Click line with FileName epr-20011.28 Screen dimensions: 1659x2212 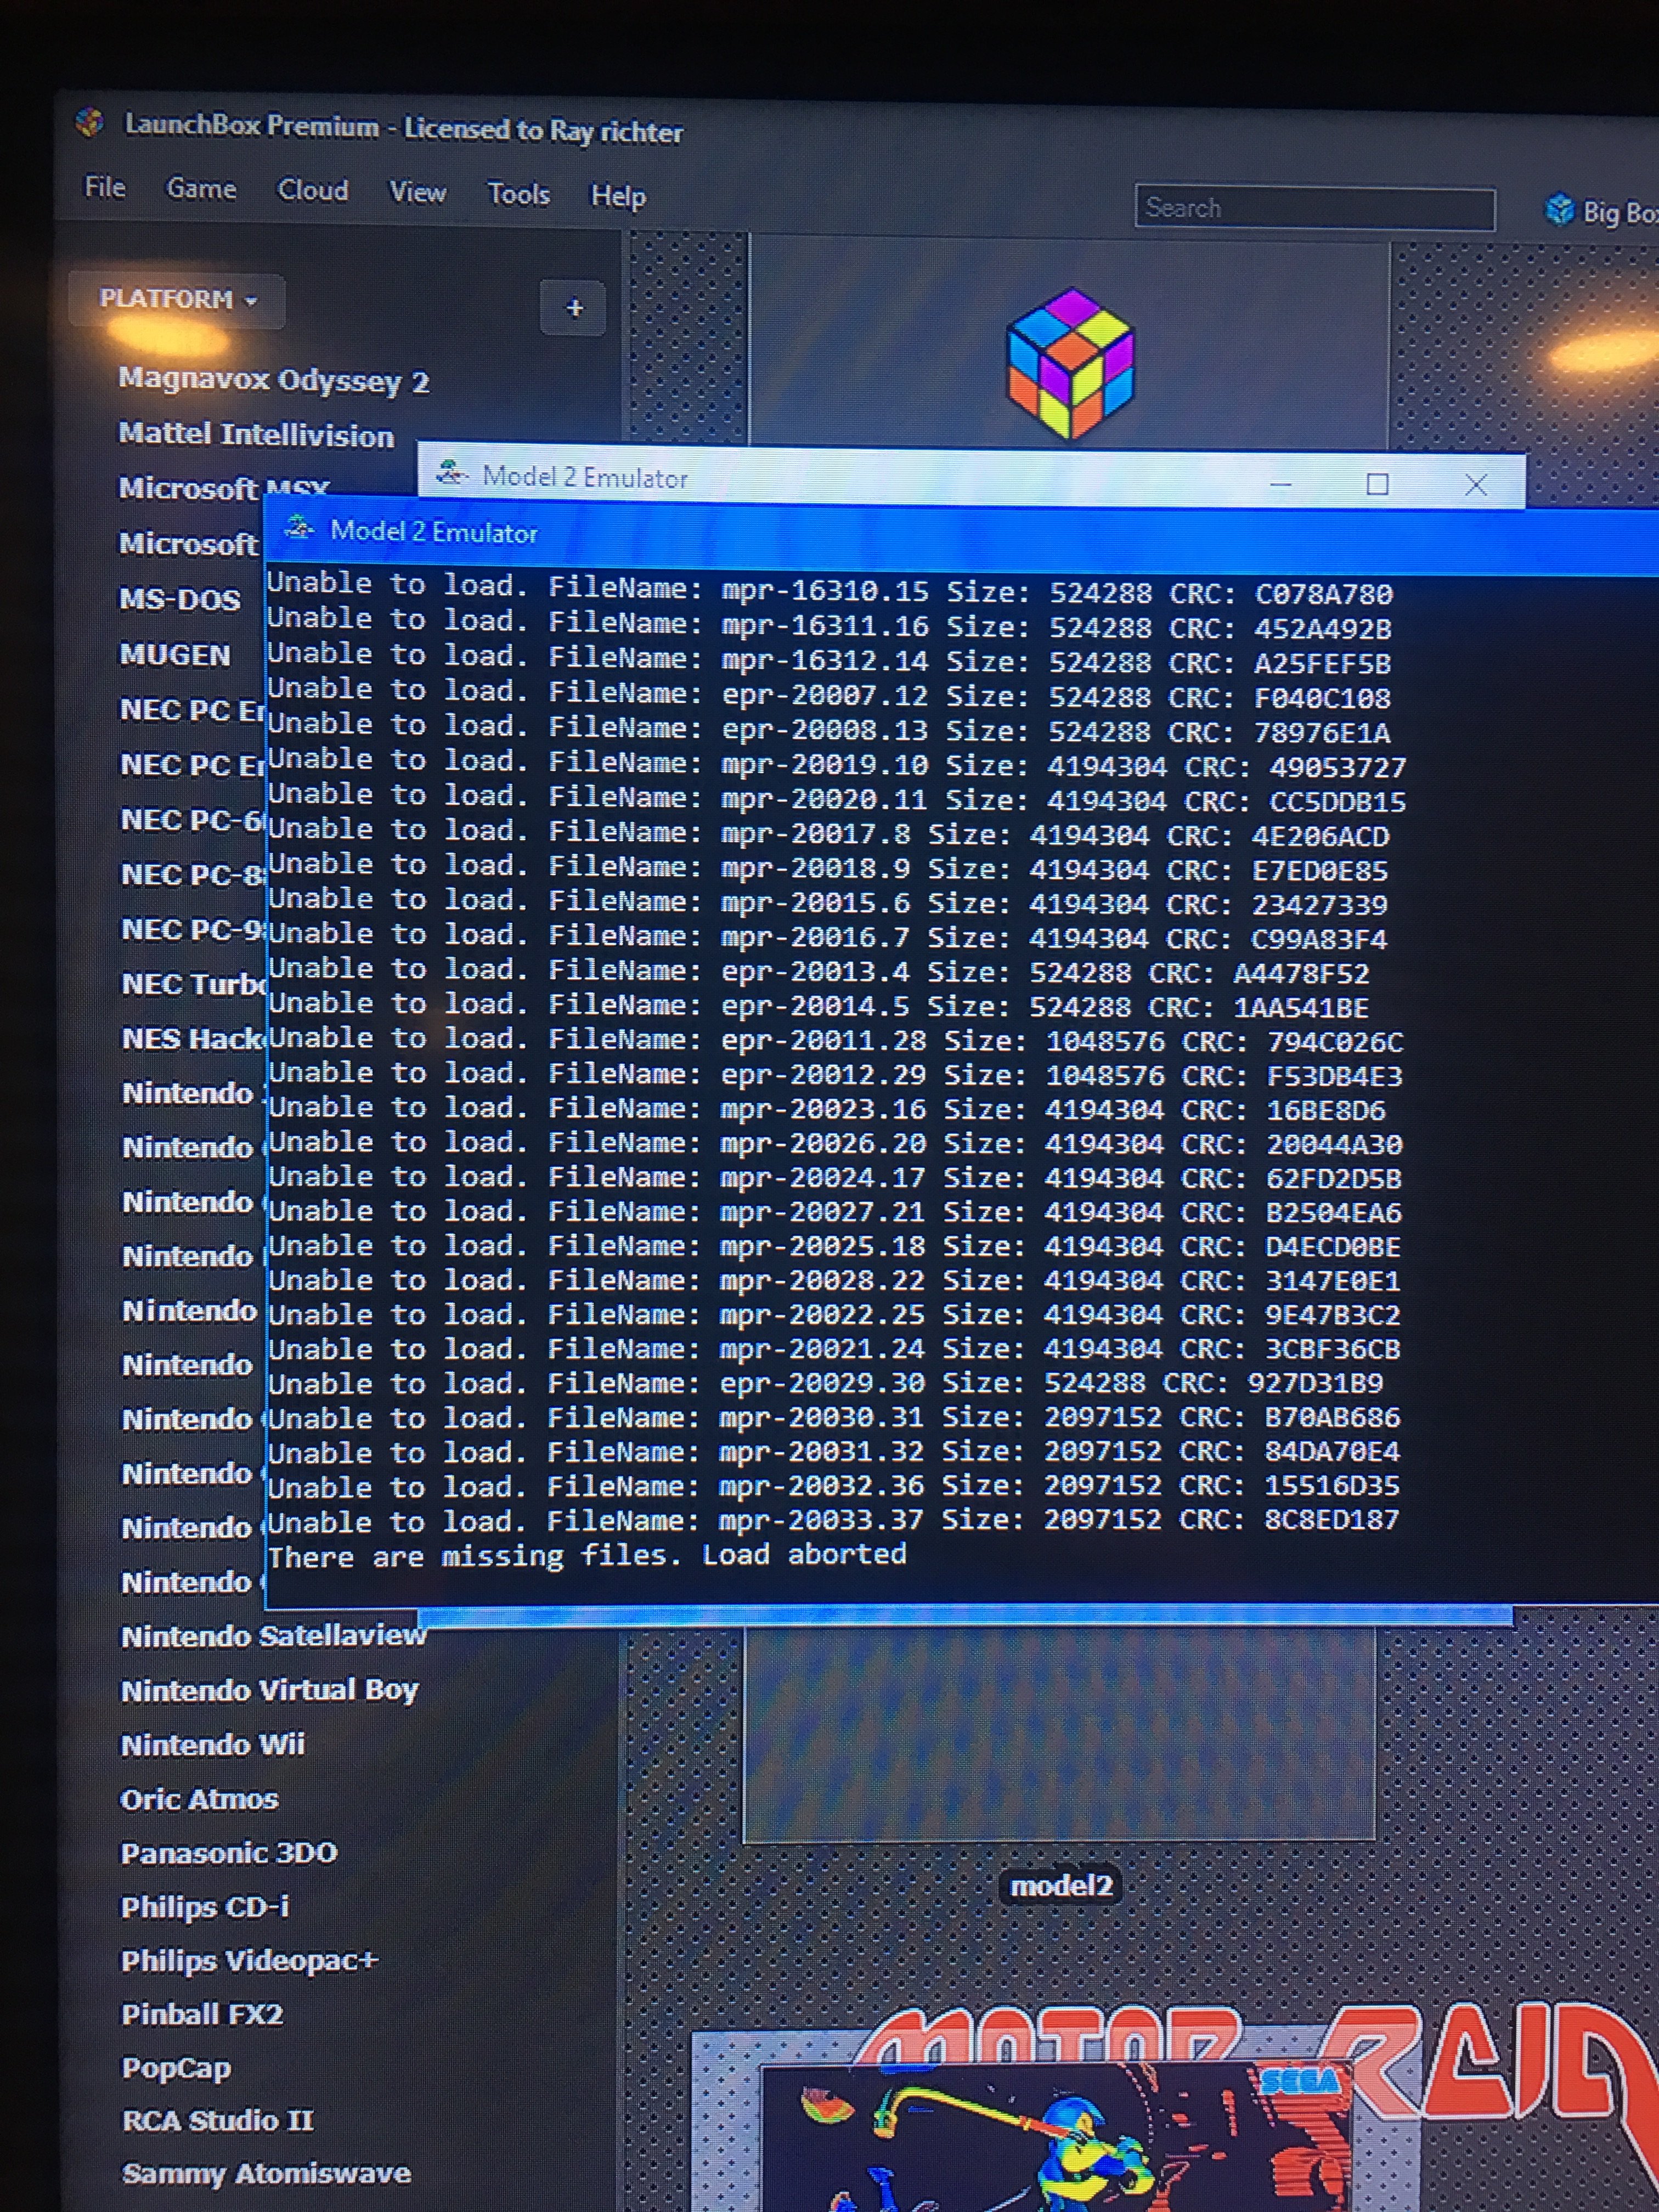click(x=835, y=1040)
